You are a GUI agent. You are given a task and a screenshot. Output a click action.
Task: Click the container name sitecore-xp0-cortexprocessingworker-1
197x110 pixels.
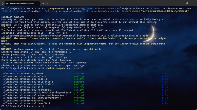[38, 92]
